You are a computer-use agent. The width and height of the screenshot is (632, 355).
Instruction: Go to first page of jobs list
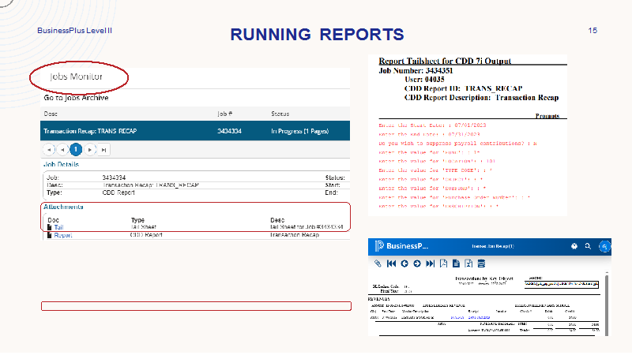[x=49, y=150]
